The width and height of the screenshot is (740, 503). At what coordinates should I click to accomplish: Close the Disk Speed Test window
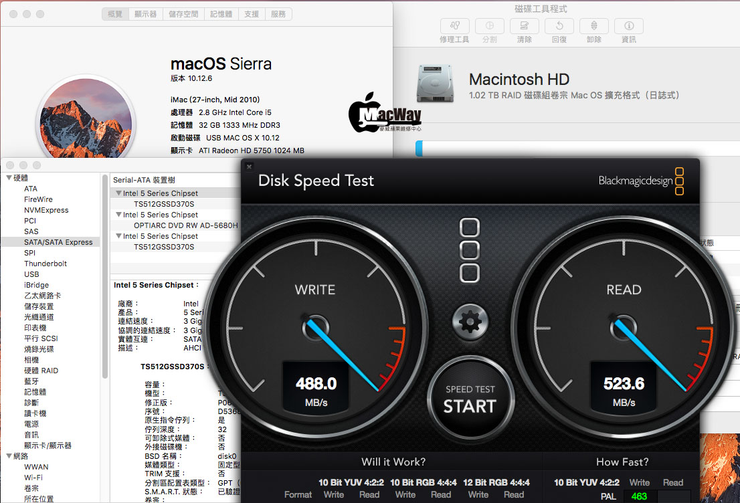[249, 166]
